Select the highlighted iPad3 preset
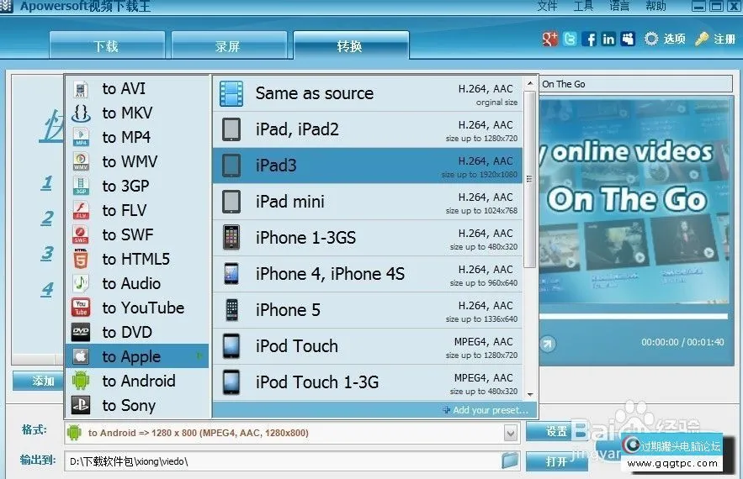 (x=367, y=166)
